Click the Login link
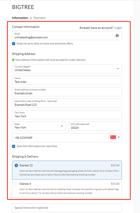Image resolution: width=140 pixels, height=213 pixels. [x=118, y=28]
